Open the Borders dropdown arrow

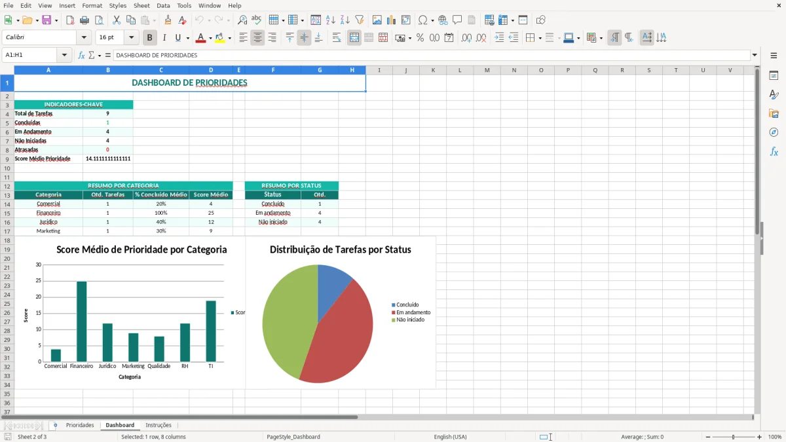click(540, 38)
